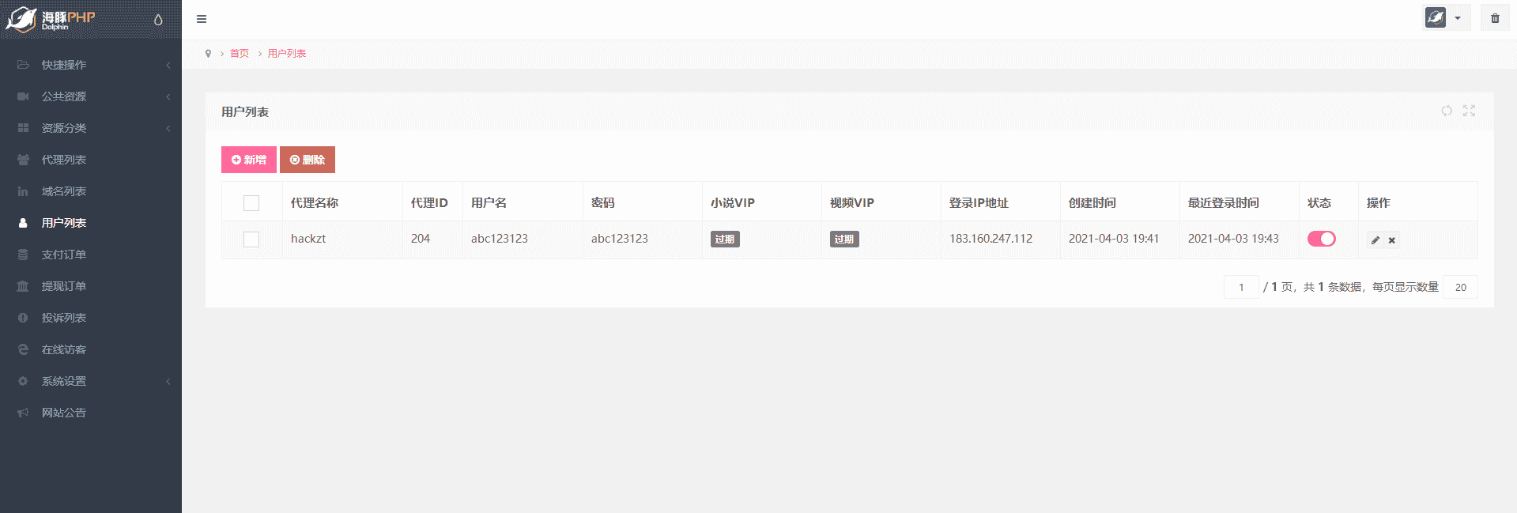Click the 创建时间 column header
1517x513 pixels.
pos(1092,203)
